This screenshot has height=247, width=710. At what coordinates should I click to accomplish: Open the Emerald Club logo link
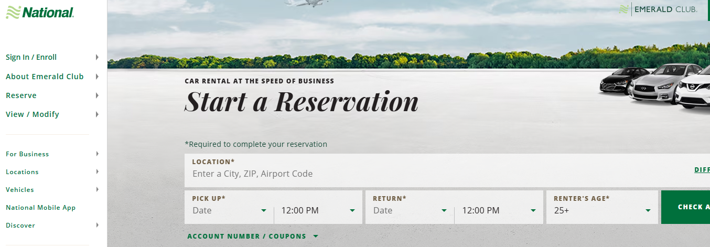(658, 9)
